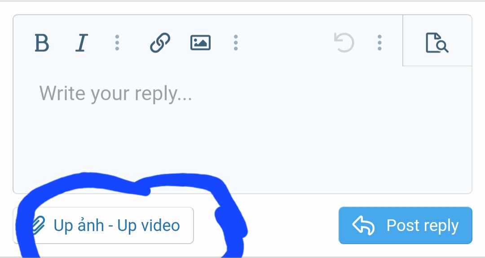
Task: Click the grayed-out undo arrow
Action: pos(344,42)
